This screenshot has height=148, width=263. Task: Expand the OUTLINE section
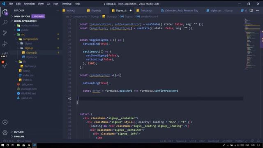coord(18,132)
